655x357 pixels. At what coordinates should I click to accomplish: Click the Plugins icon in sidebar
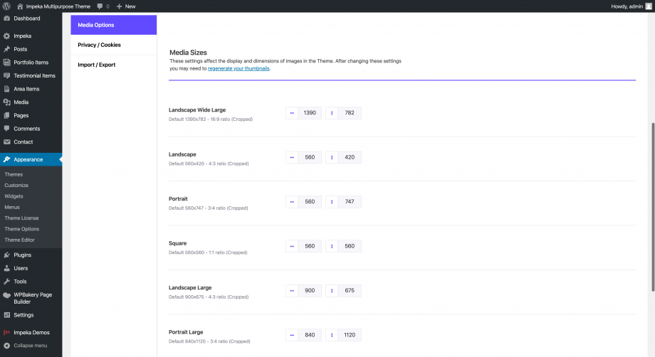(6, 255)
